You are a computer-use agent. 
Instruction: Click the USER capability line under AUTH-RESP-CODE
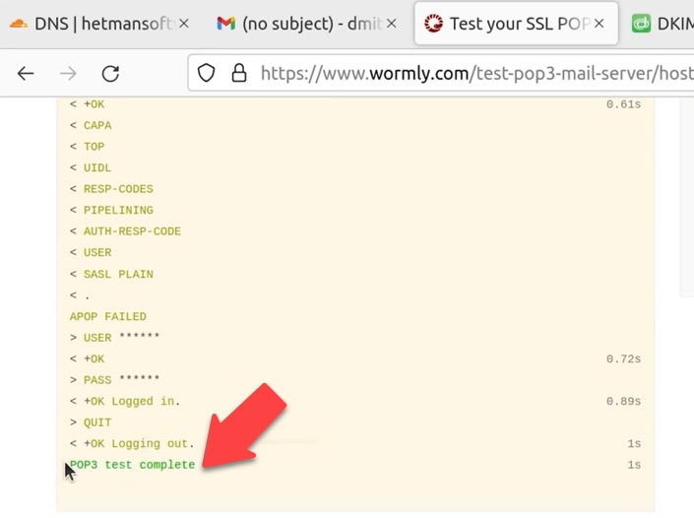click(91, 253)
